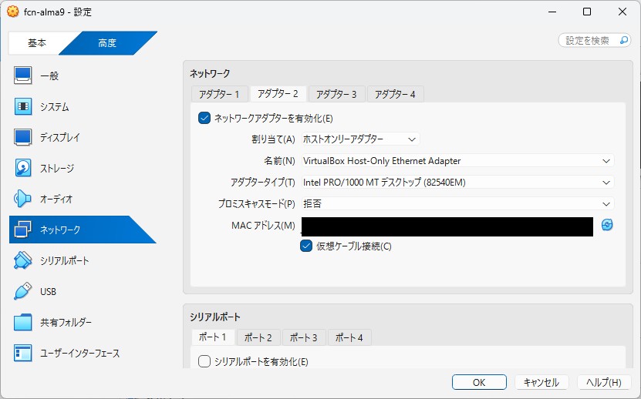Image resolution: width=641 pixels, height=399 pixels.
Task: Select the ユーザーインターフェース window icon
Action: (22, 353)
